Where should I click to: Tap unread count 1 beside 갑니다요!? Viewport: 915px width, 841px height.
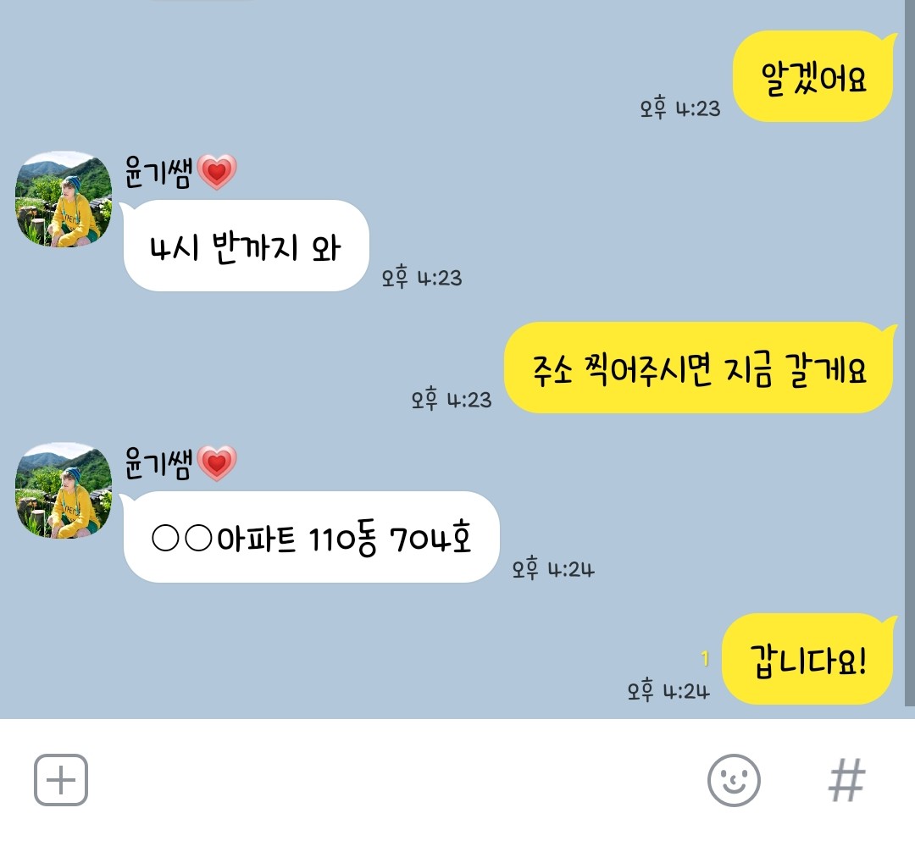pyautogui.click(x=705, y=658)
